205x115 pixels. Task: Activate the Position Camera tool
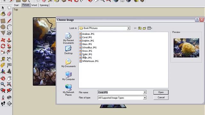3,97
